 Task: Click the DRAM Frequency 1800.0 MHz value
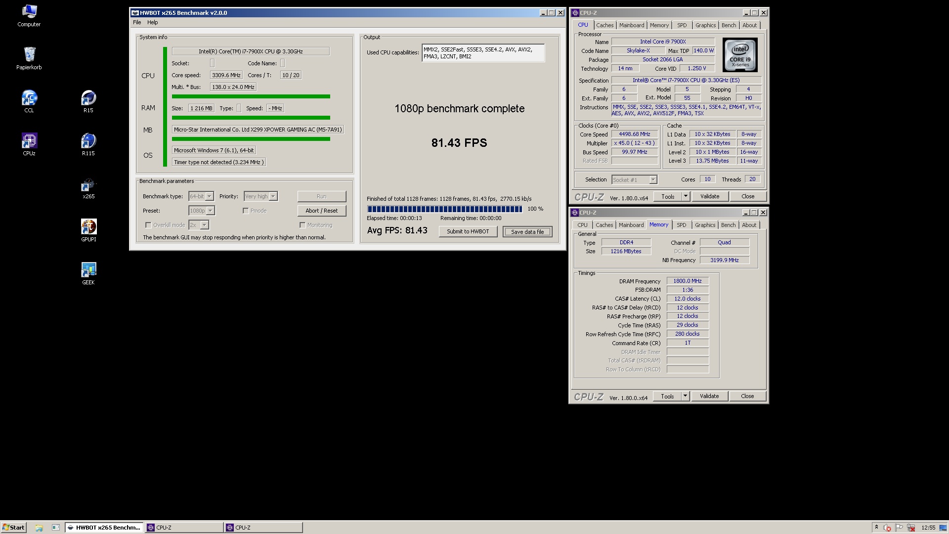tap(688, 281)
